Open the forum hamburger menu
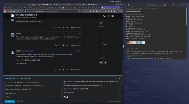 (108, 16)
